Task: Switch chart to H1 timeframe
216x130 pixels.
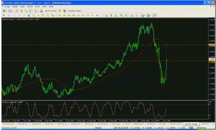Action: coord(78,15)
